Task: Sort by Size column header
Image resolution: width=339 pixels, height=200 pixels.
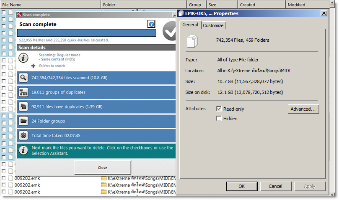Action: pos(222,5)
